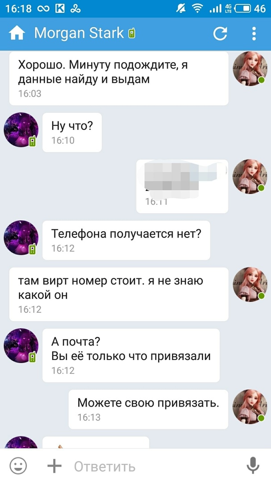Select message 'Можете свою привязать.'
This screenshot has height=483, width=271.
(148, 409)
